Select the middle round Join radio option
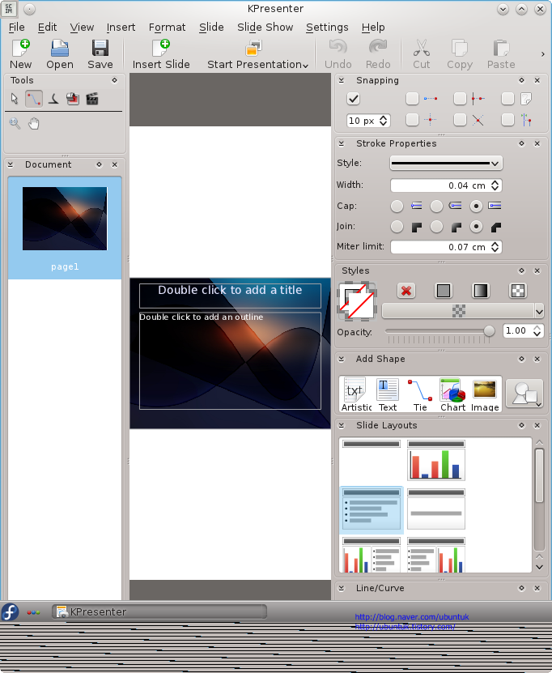 tap(436, 227)
